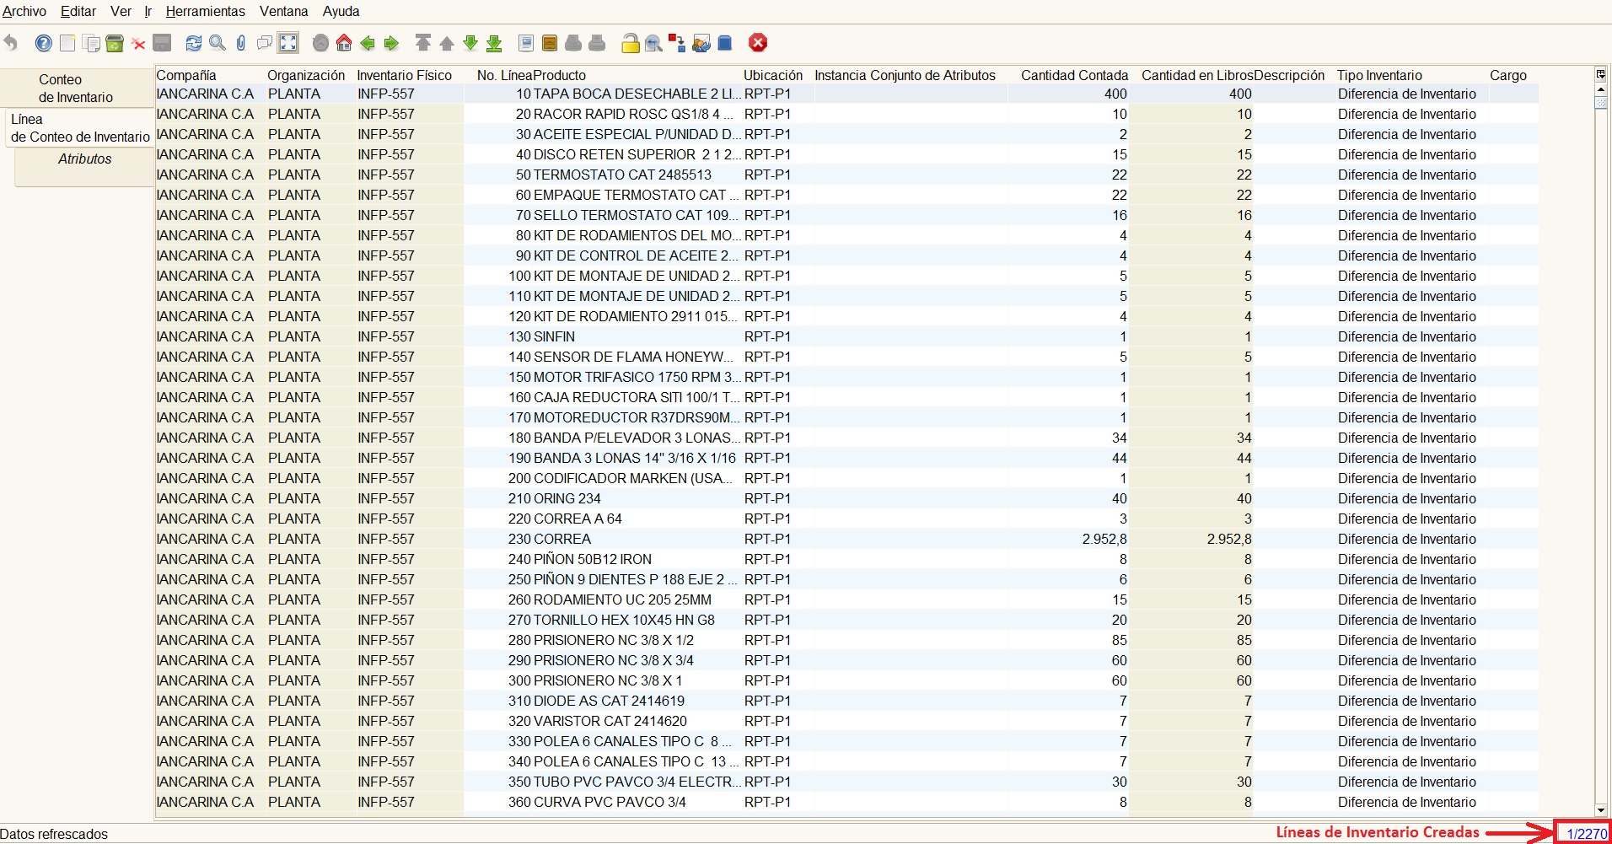Viewport: 1612px width, 844px height.
Task: Click the green recycle bin Delete icon
Action: tap(115, 43)
